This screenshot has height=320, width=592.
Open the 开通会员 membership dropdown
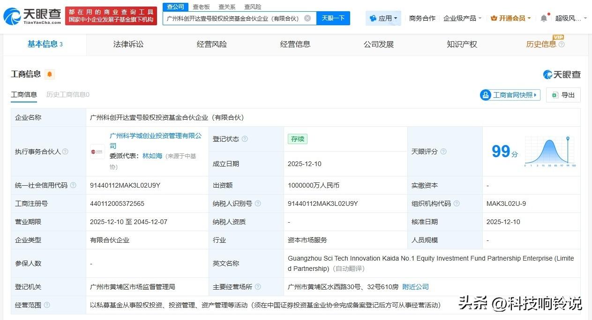[510, 18]
